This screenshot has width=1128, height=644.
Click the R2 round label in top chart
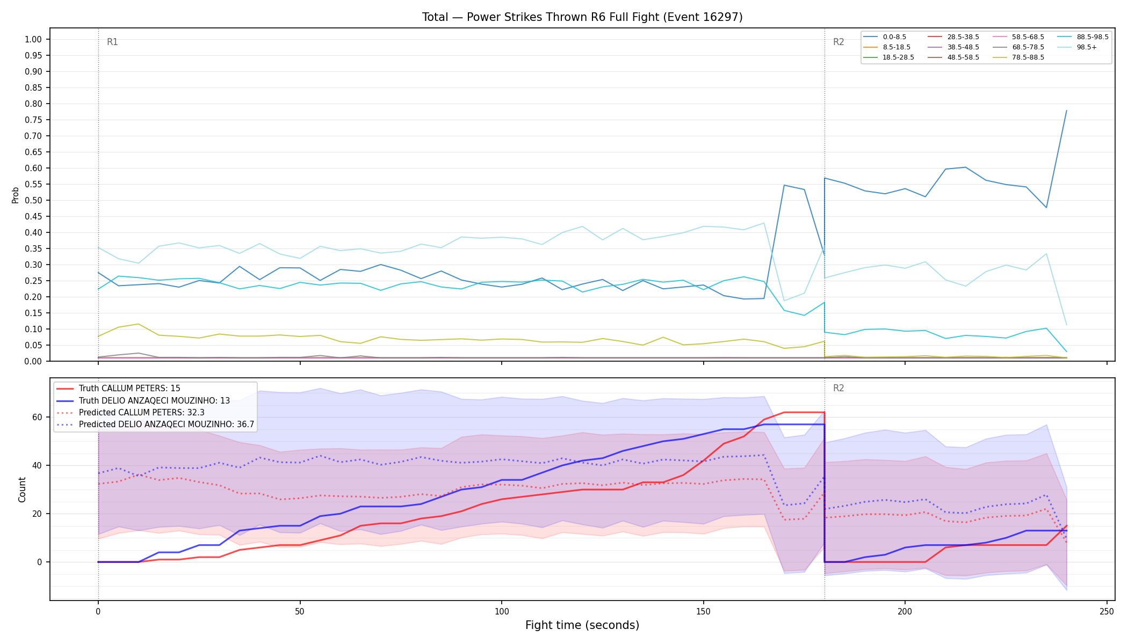tap(838, 42)
